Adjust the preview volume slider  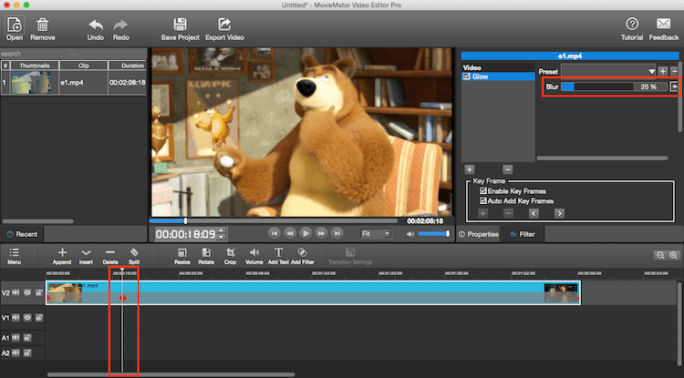(x=433, y=234)
